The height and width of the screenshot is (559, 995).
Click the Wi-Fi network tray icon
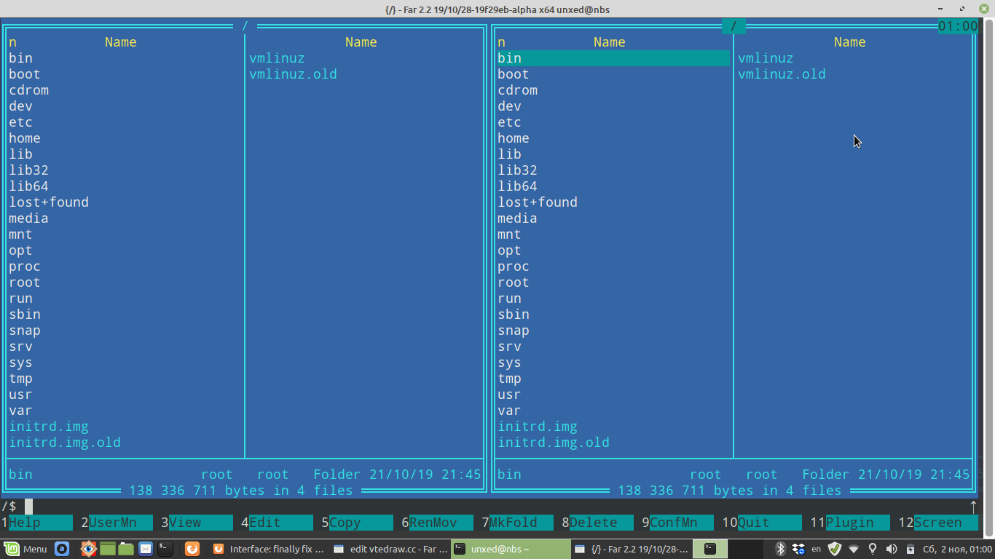[x=854, y=549]
